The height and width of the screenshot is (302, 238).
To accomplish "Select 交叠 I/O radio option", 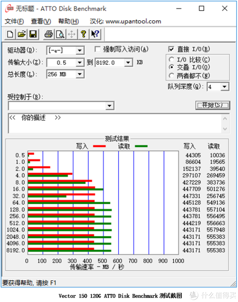I will [171, 67].
